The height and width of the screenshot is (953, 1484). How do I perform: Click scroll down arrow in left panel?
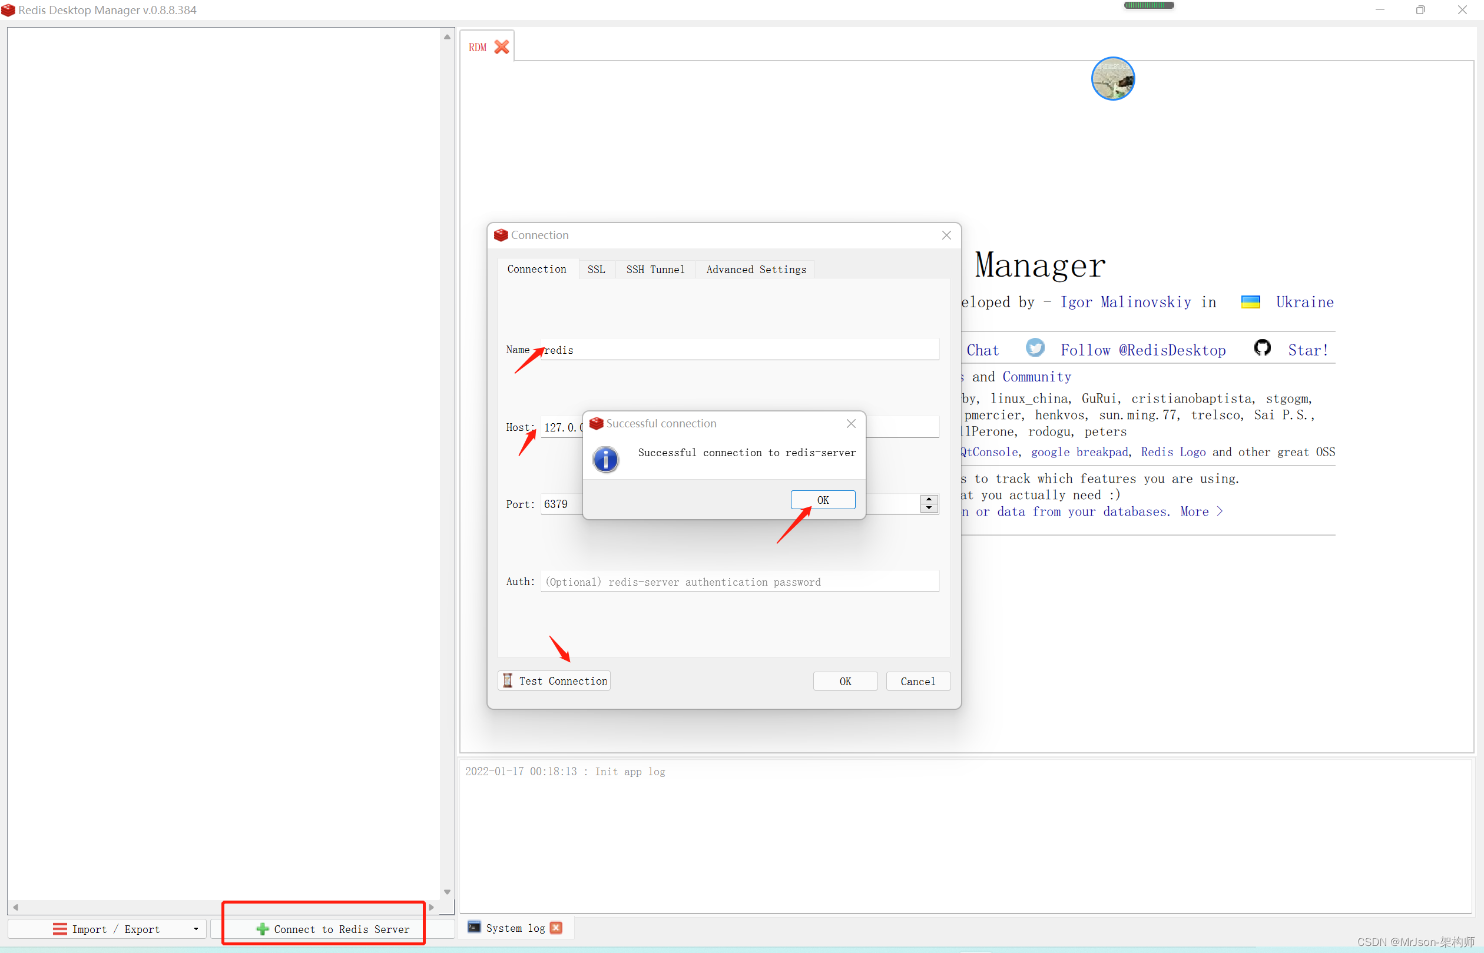click(x=447, y=892)
